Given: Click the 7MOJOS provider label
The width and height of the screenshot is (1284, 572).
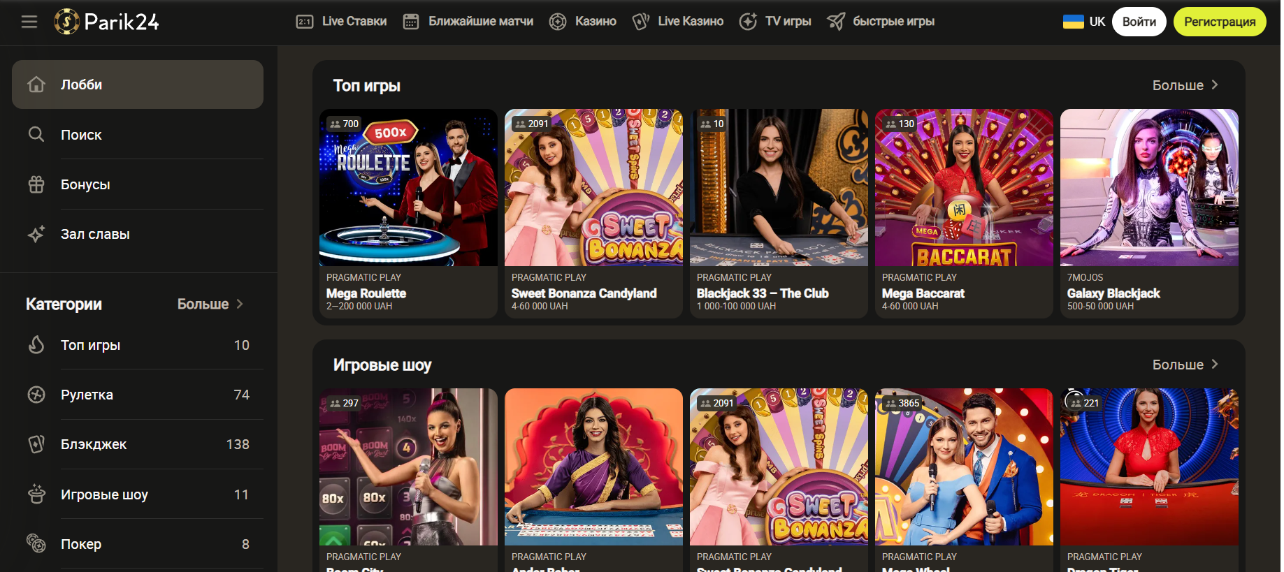Looking at the screenshot, I should click(x=1085, y=277).
